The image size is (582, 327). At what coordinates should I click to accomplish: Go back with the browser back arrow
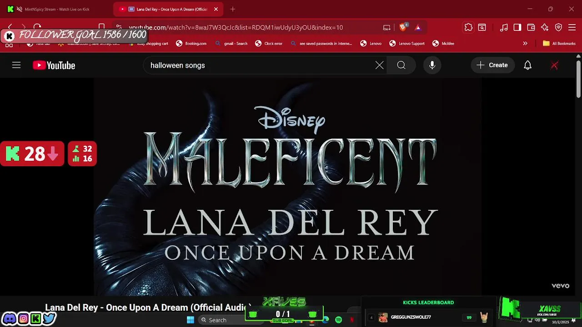(x=10, y=27)
